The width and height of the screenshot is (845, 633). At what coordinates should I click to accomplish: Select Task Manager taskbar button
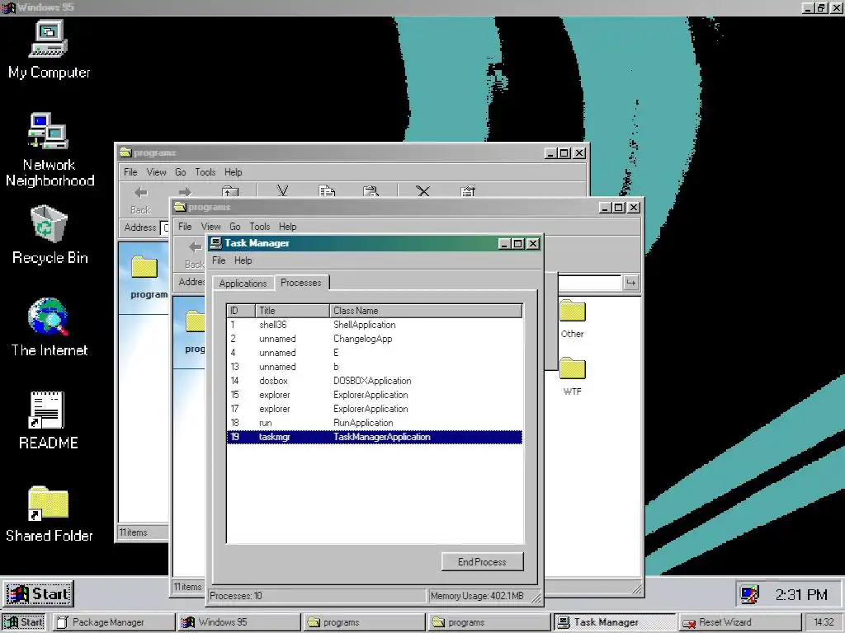pos(614,622)
